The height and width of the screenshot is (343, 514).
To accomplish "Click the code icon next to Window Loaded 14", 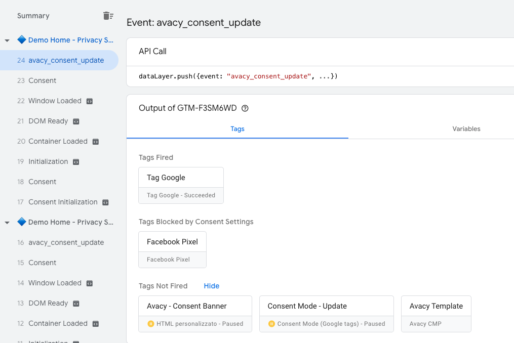I will (90, 283).
